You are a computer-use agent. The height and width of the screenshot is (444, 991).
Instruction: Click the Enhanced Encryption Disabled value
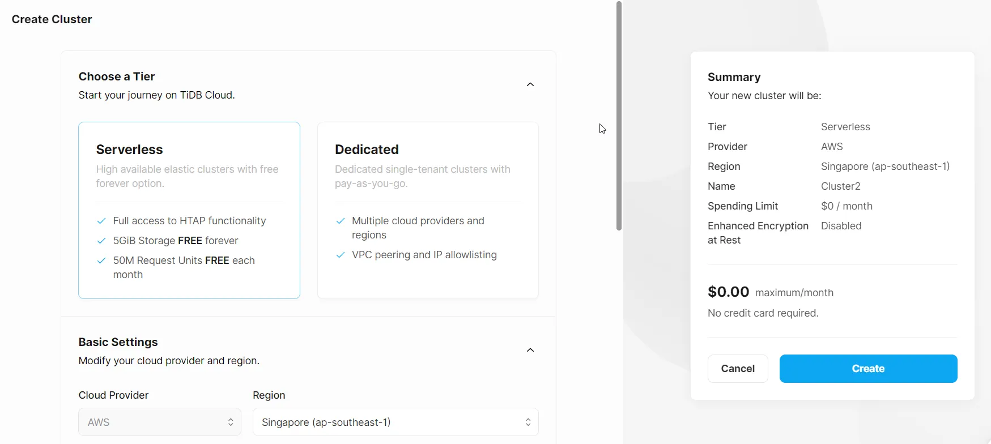point(841,226)
